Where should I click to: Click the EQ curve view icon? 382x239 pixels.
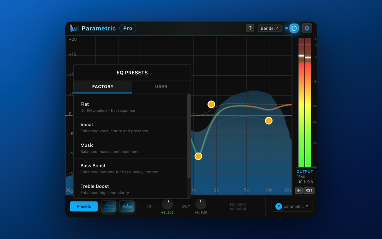click(x=108, y=206)
